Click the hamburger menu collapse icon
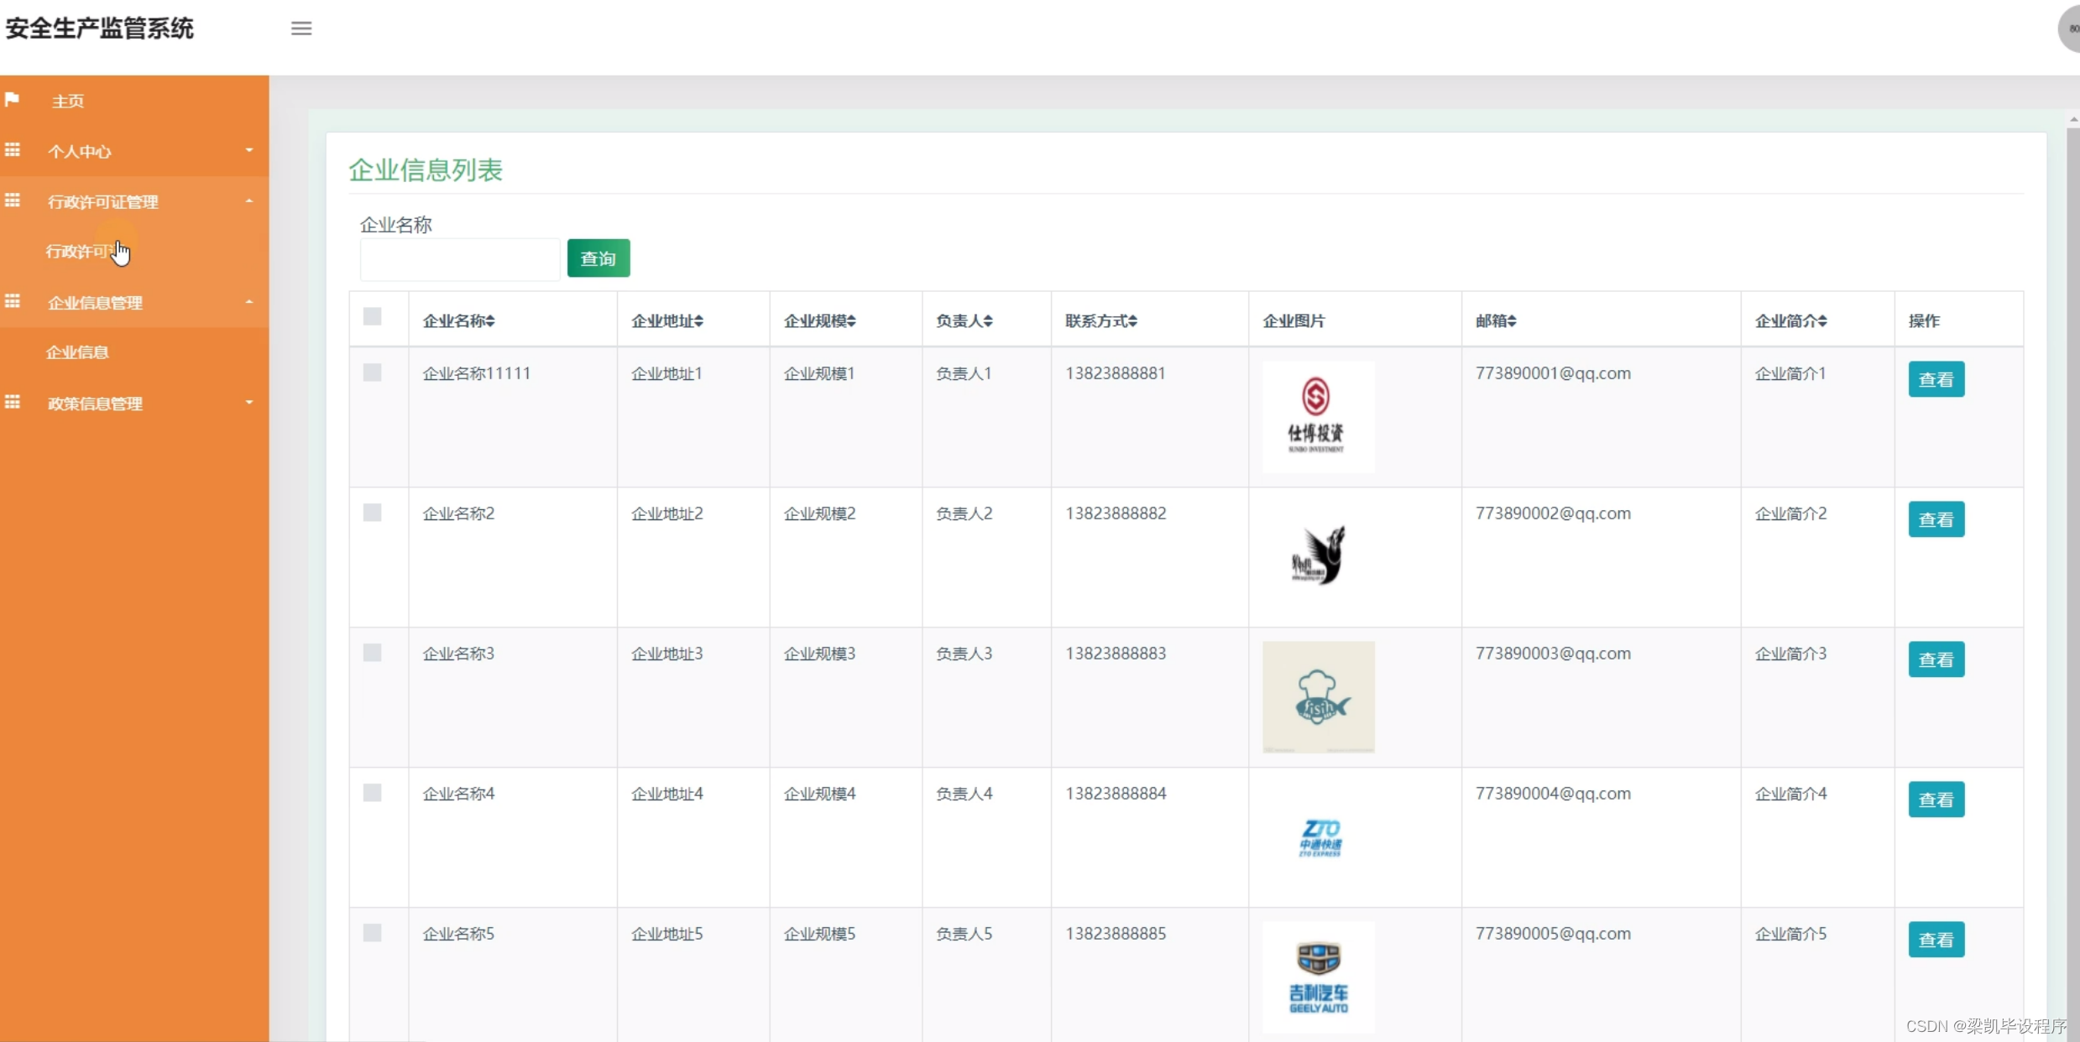This screenshot has height=1042, width=2080. pyautogui.click(x=301, y=29)
